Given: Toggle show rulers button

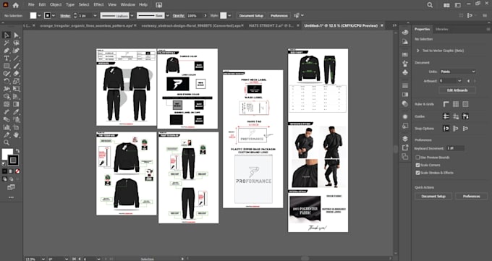Looking at the screenshot, I should point(446,104).
